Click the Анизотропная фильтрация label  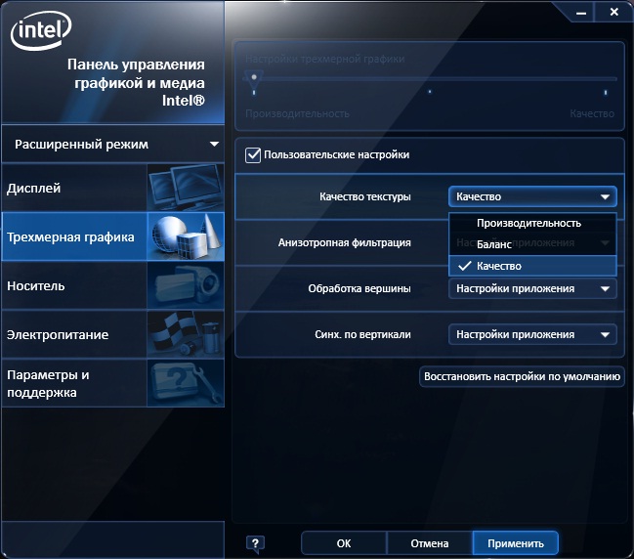(345, 242)
